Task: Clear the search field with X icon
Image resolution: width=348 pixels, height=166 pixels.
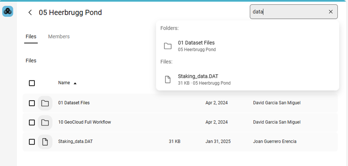Action: pyautogui.click(x=331, y=12)
